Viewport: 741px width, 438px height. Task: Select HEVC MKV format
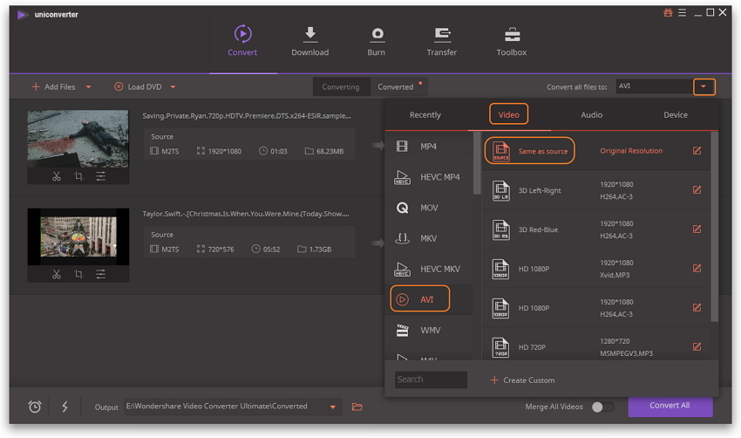429,269
